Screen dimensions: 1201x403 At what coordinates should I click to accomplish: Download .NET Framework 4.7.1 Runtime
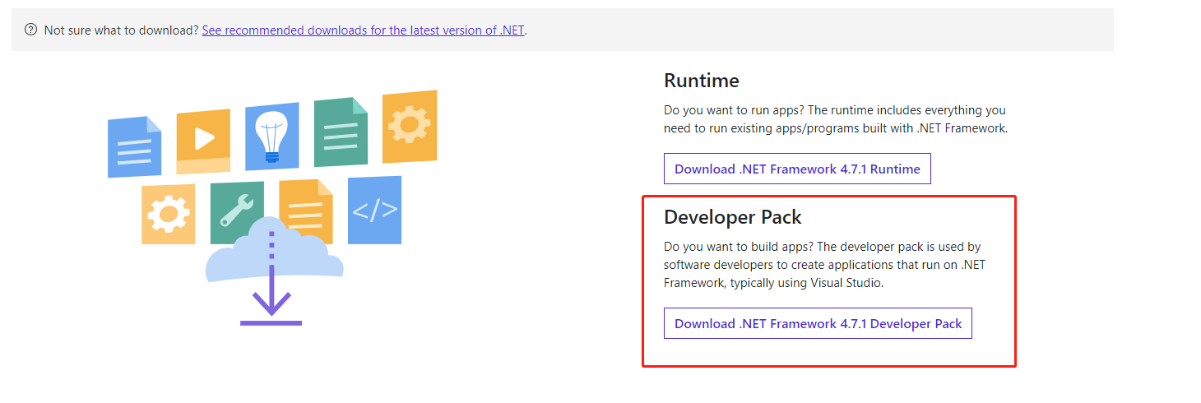click(x=797, y=169)
